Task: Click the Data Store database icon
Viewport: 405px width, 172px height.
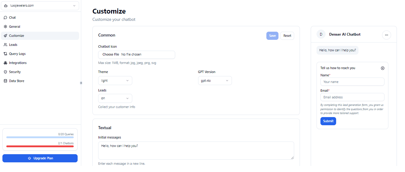Action: [x=5, y=81]
